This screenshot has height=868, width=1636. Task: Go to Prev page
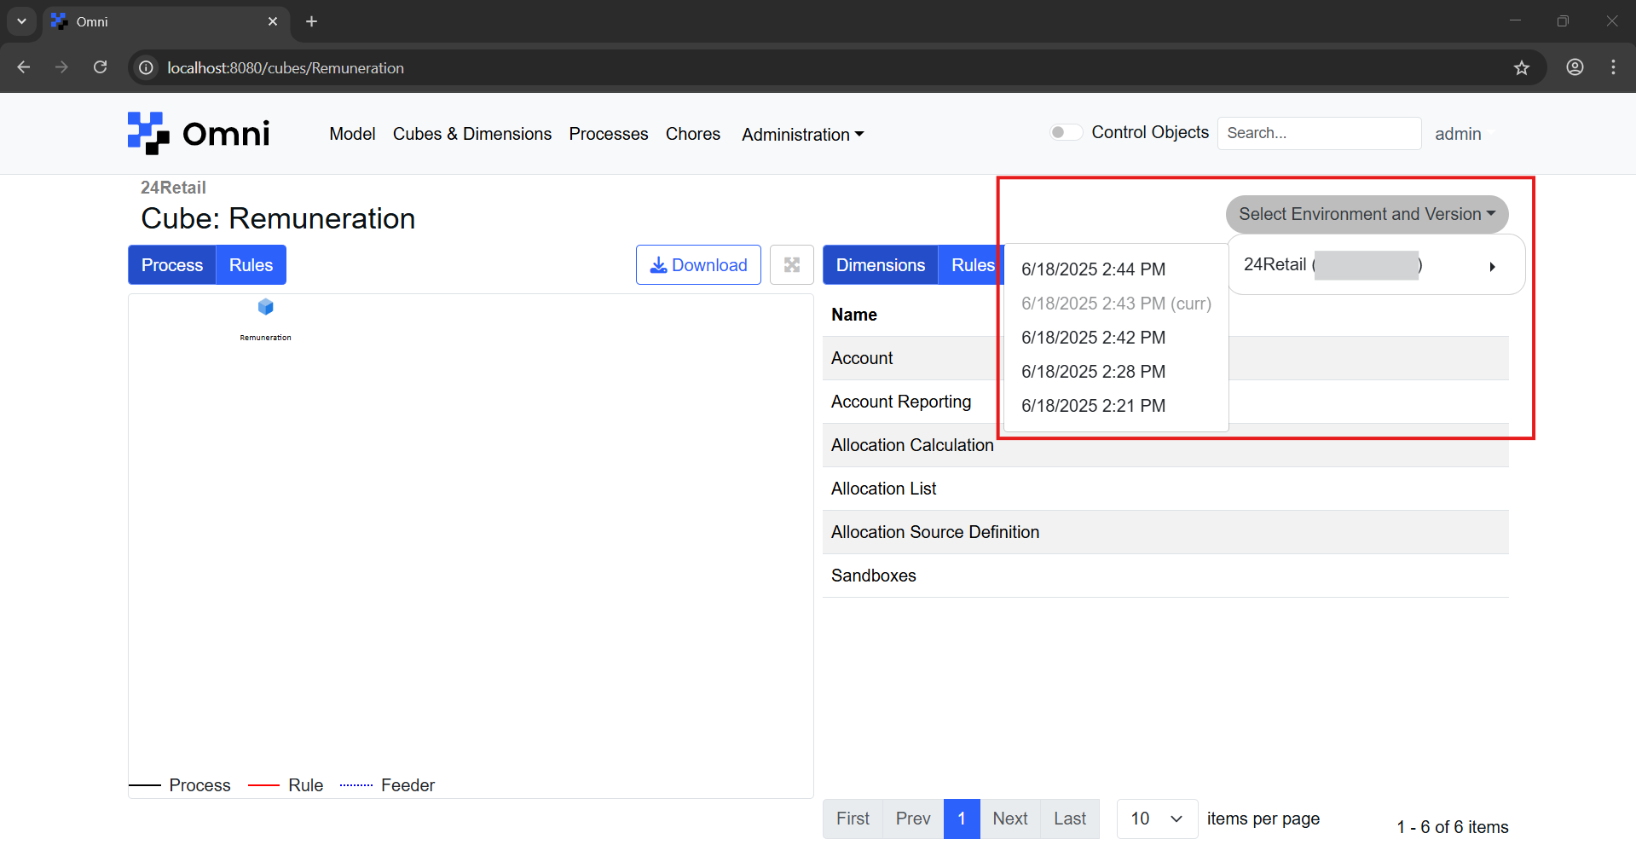pos(913,819)
